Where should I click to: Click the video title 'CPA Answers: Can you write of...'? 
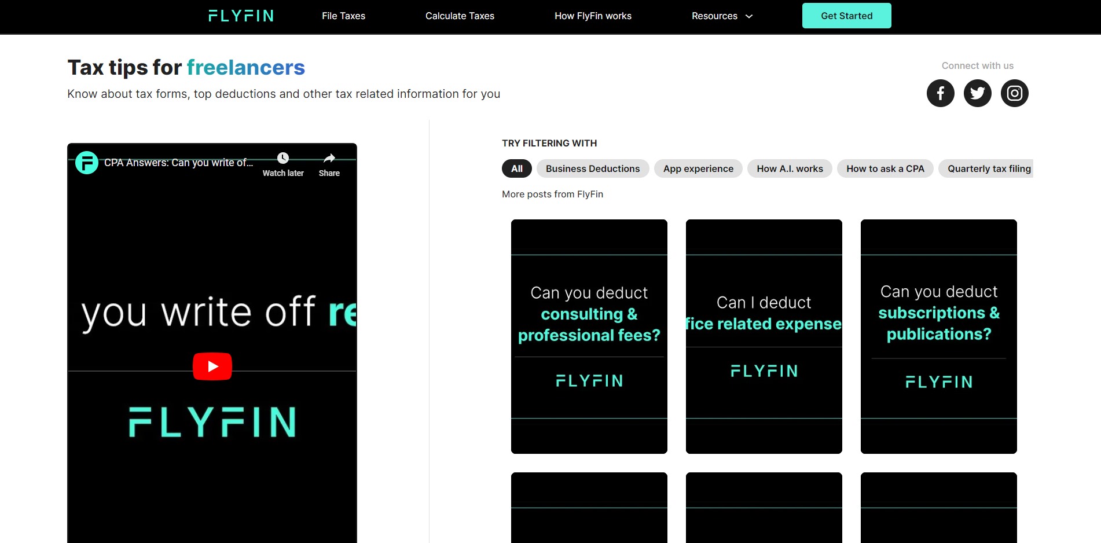178,163
